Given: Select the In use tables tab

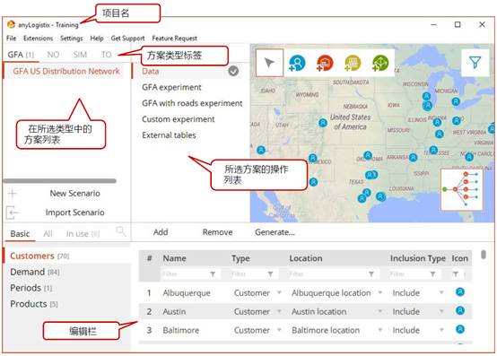Looking at the screenshot, I should pos(83,234).
